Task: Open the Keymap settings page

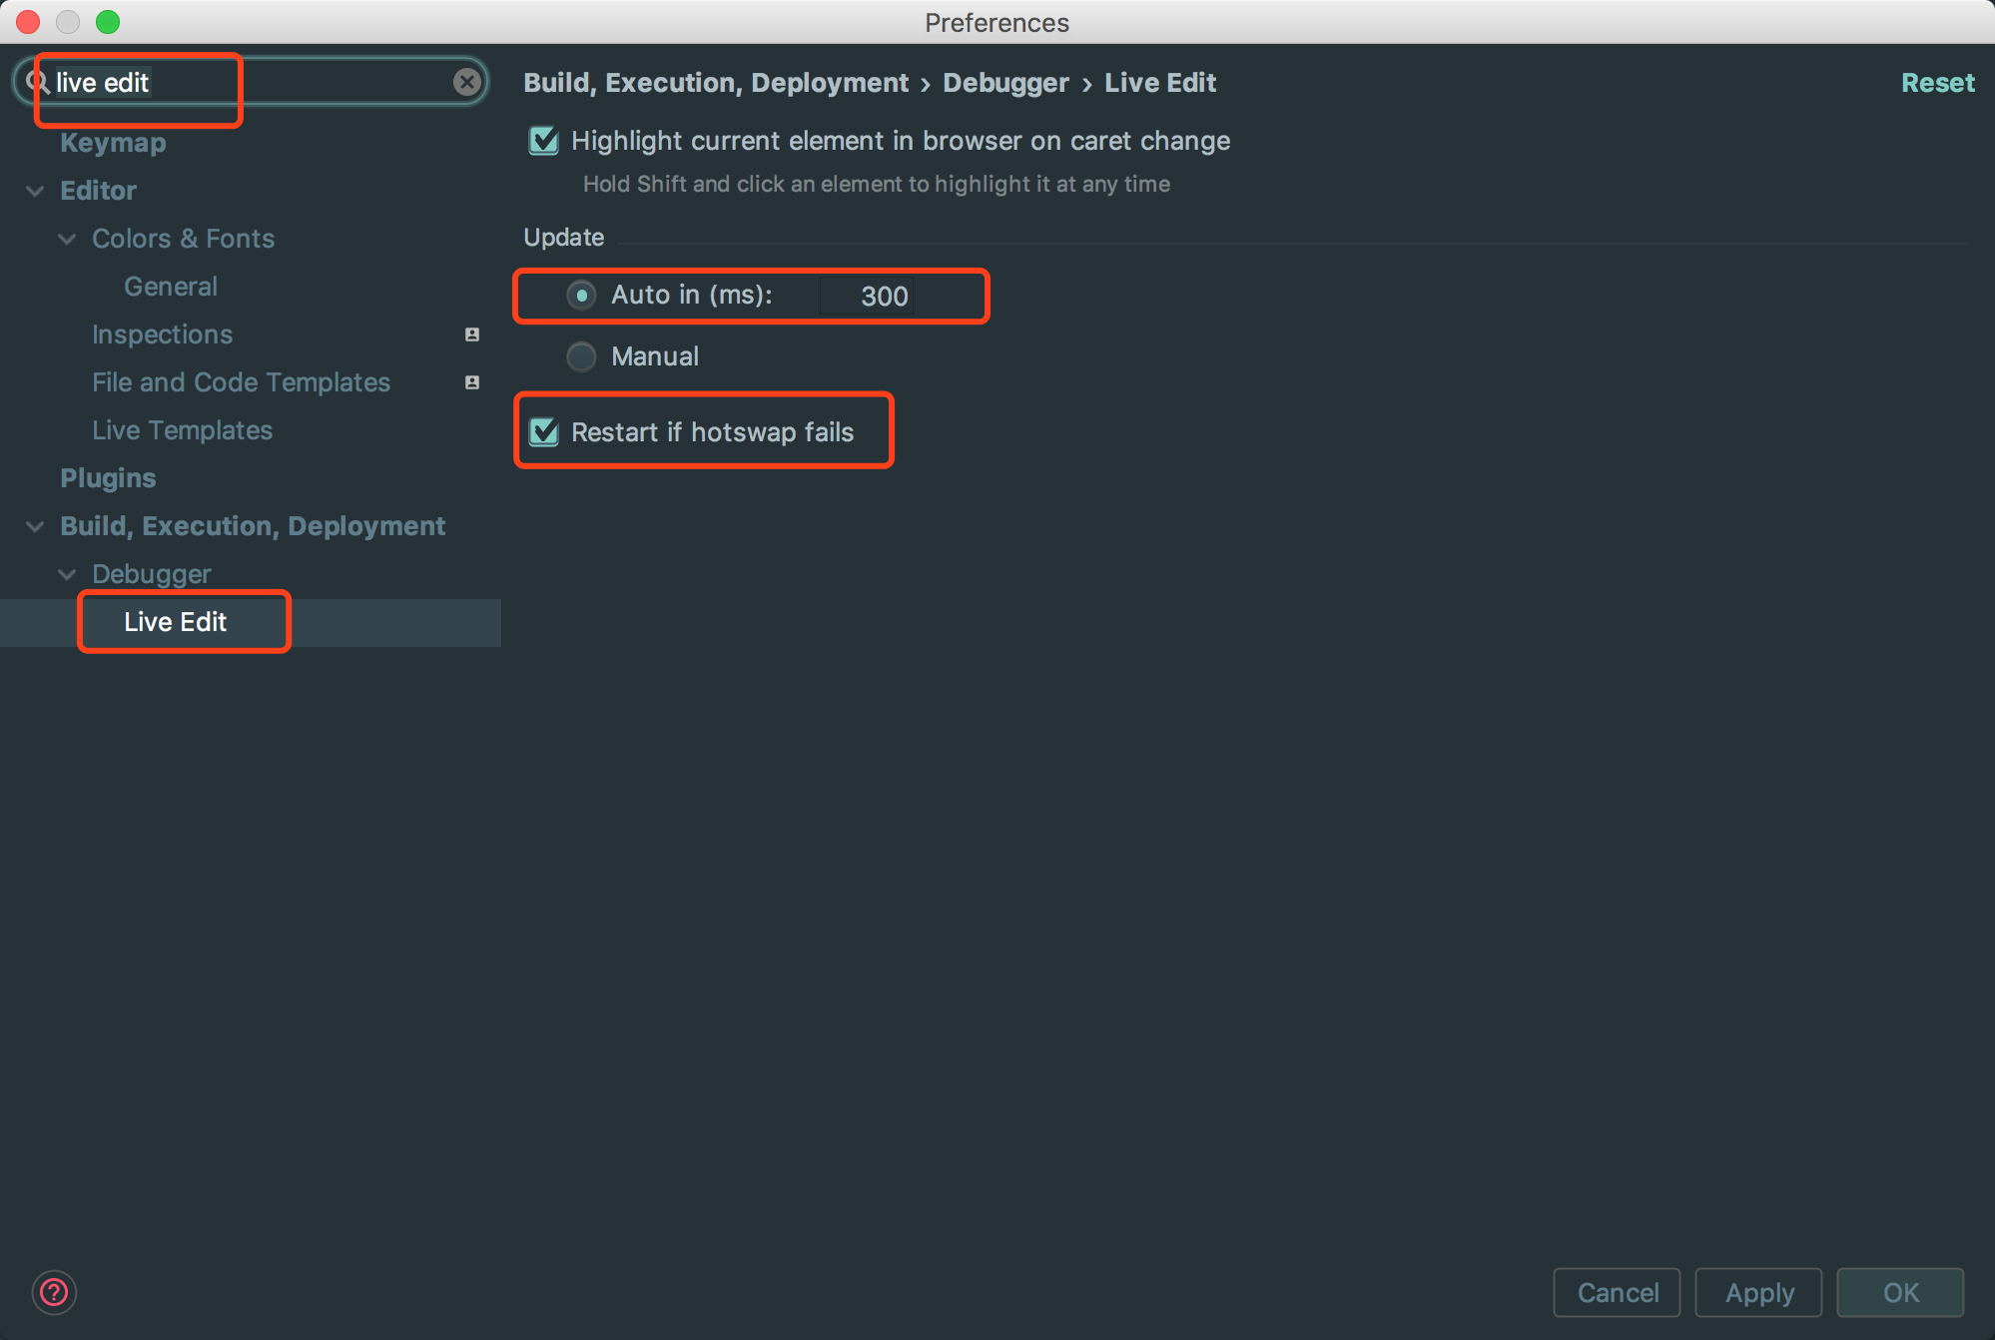Action: (113, 143)
